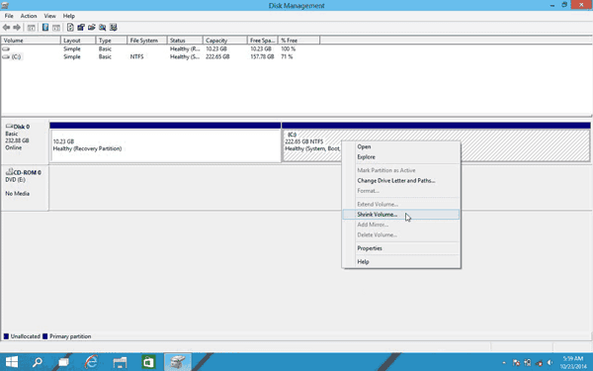Image resolution: width=593 pixels, height=371 pixels.
Task: Show hidden tray icons arrow
Action: pos(504,363)
